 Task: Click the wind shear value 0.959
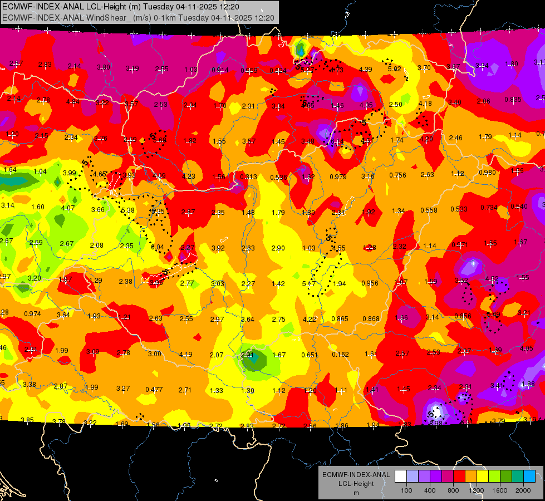pos(249,71)
